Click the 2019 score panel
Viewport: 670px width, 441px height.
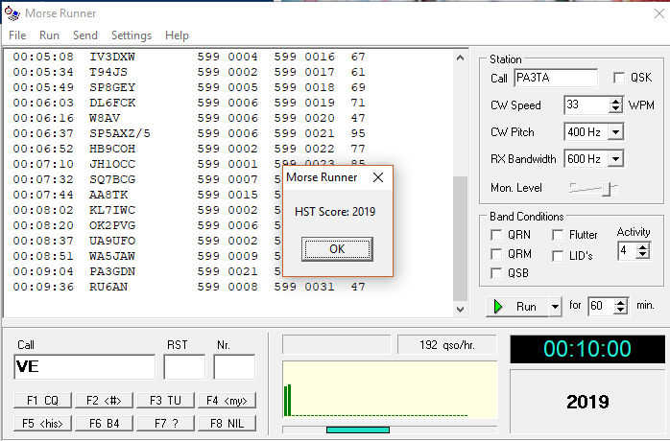coord(587,402)
